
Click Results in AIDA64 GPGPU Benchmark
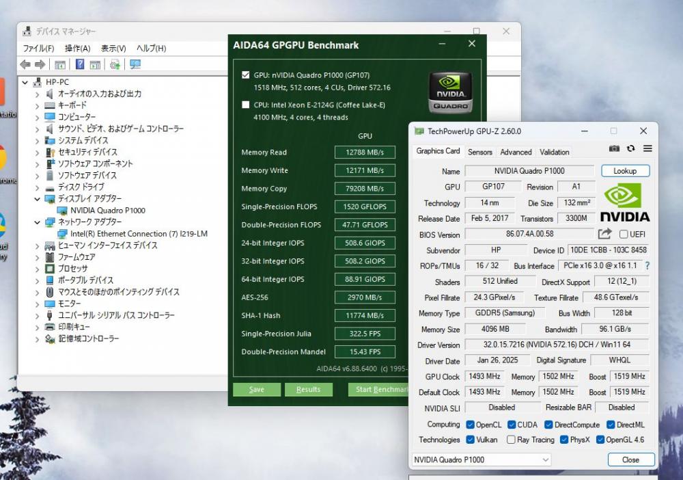[309, 389]
